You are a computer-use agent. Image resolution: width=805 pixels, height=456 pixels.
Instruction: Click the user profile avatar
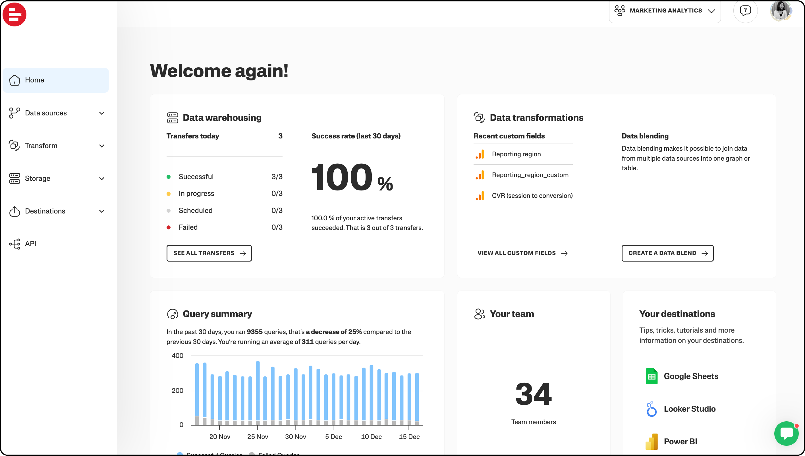[781, 11]
